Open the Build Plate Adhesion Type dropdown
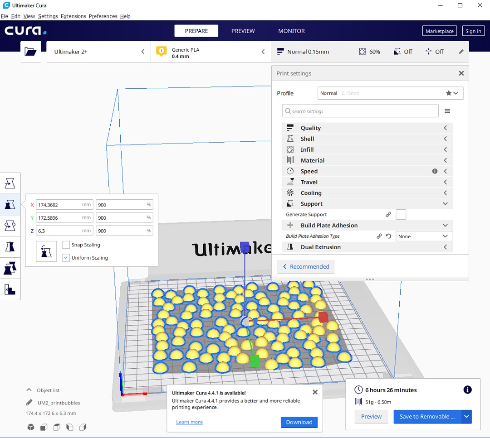490x438 pixels. click(x=424, y=236)
